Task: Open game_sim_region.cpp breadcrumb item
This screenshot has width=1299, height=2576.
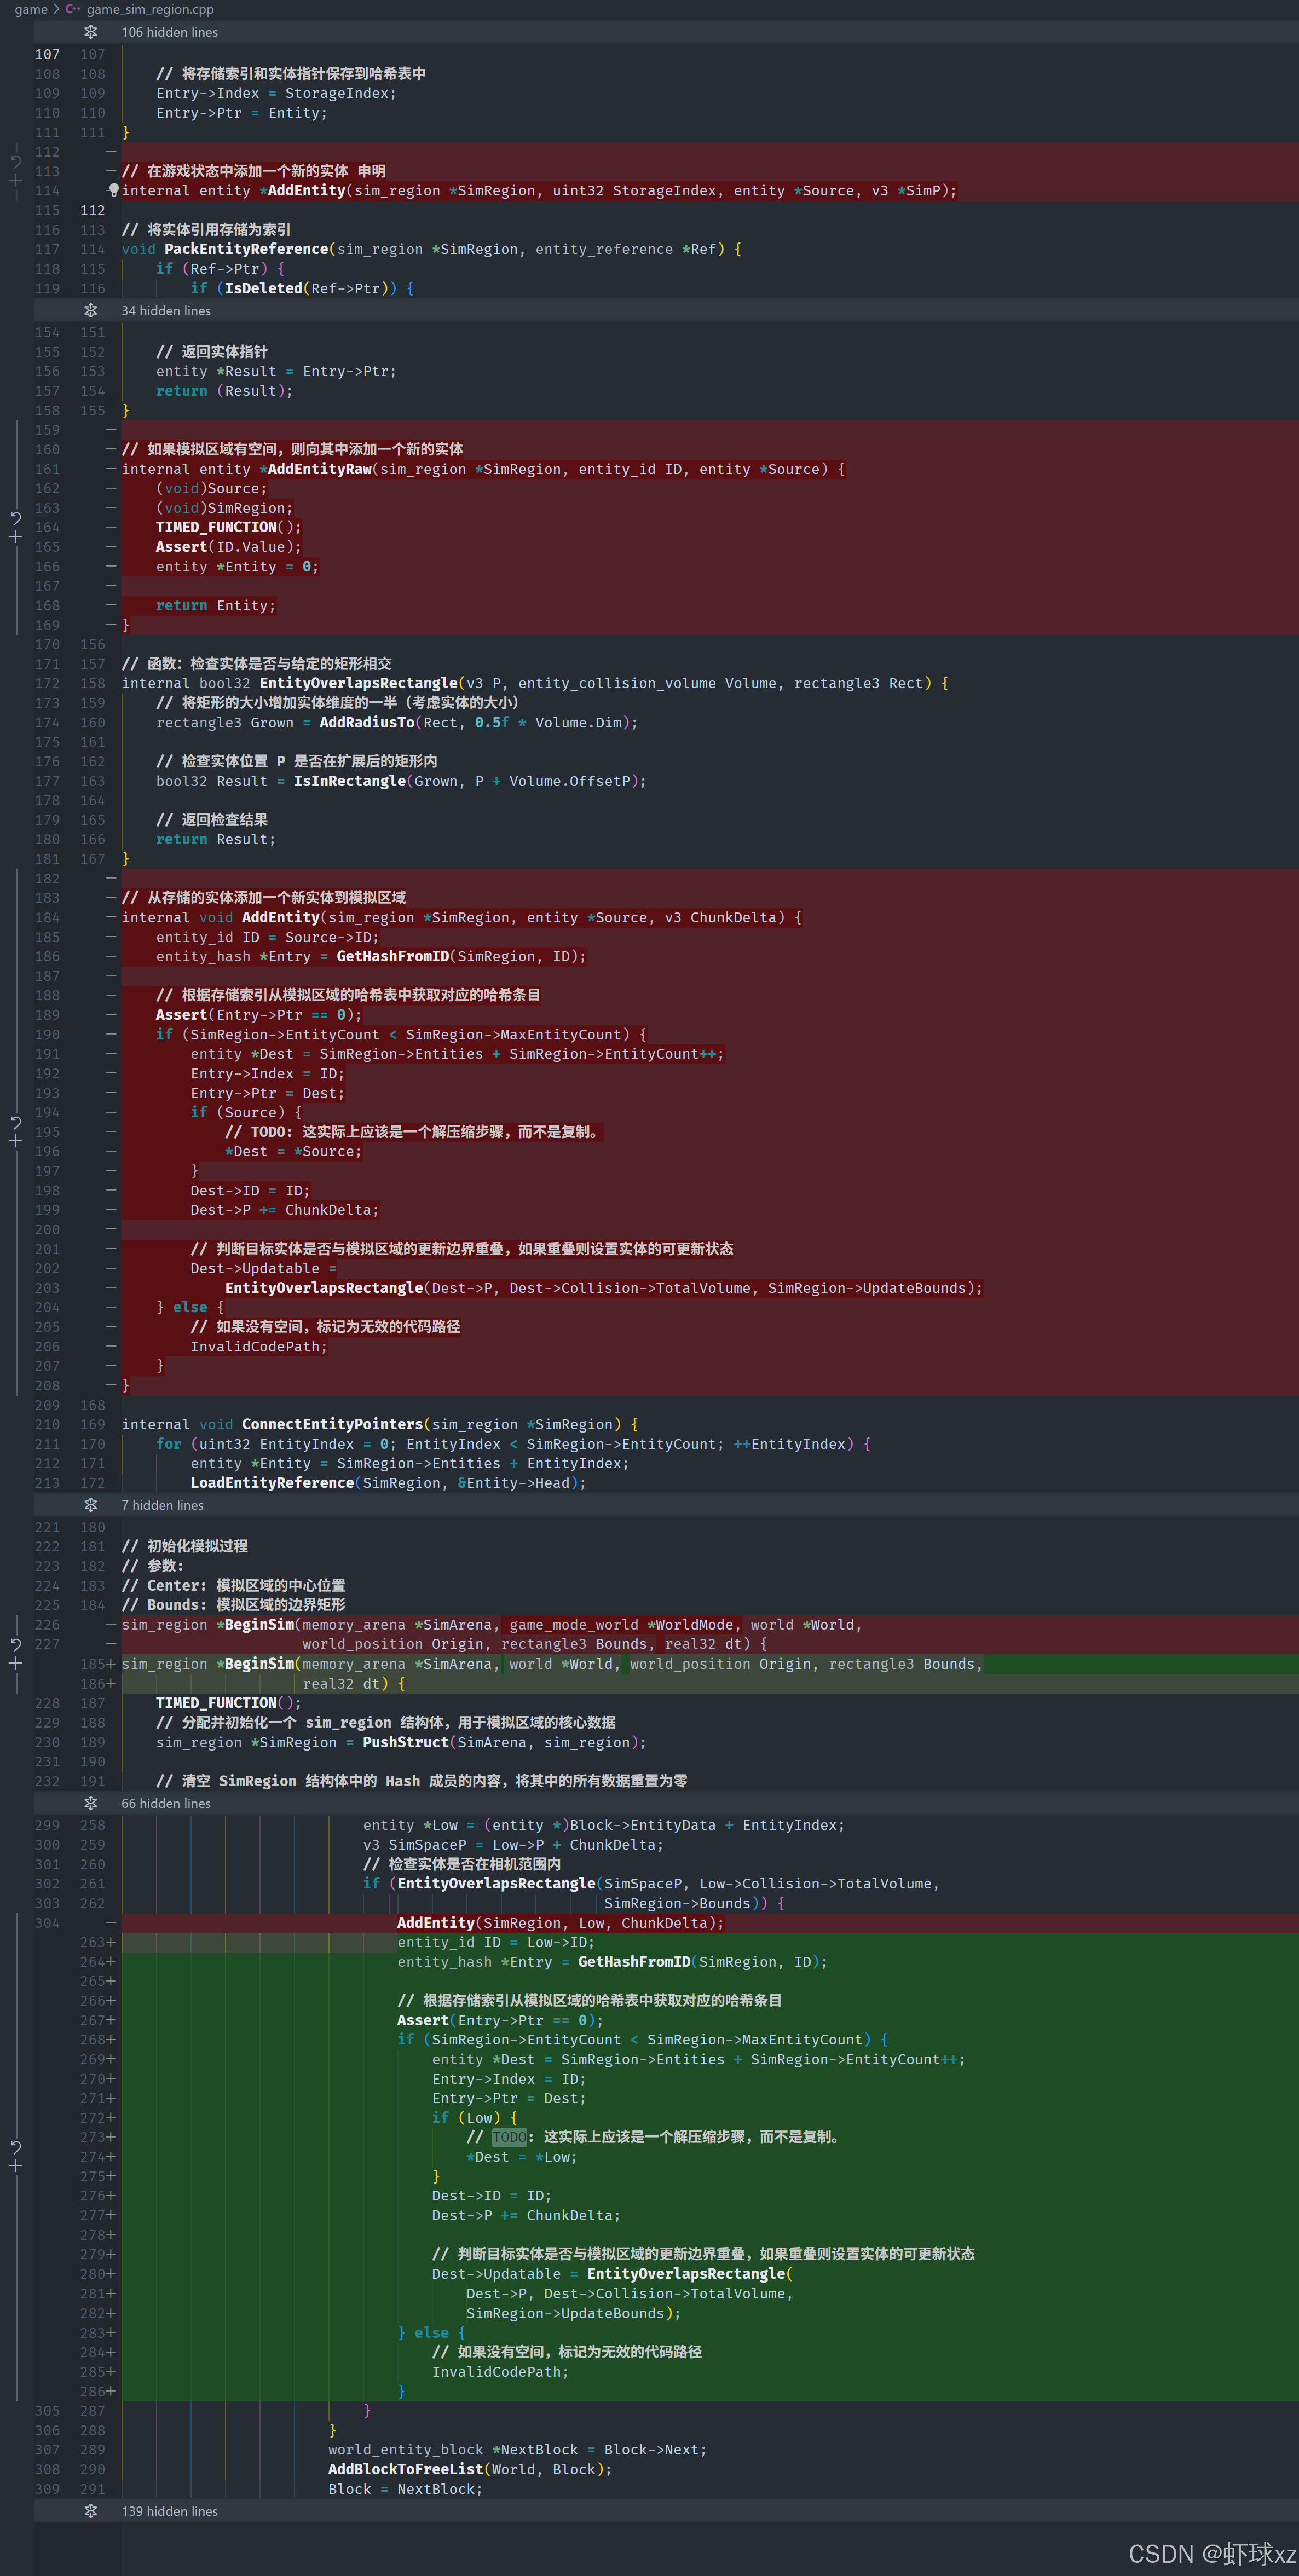Action: (x=150, y=9)
